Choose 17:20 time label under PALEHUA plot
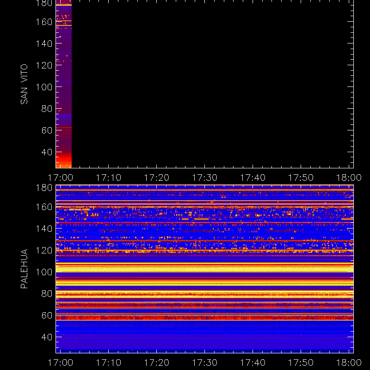The height and width of the screenshot is (370, 370). click(157, 363)
